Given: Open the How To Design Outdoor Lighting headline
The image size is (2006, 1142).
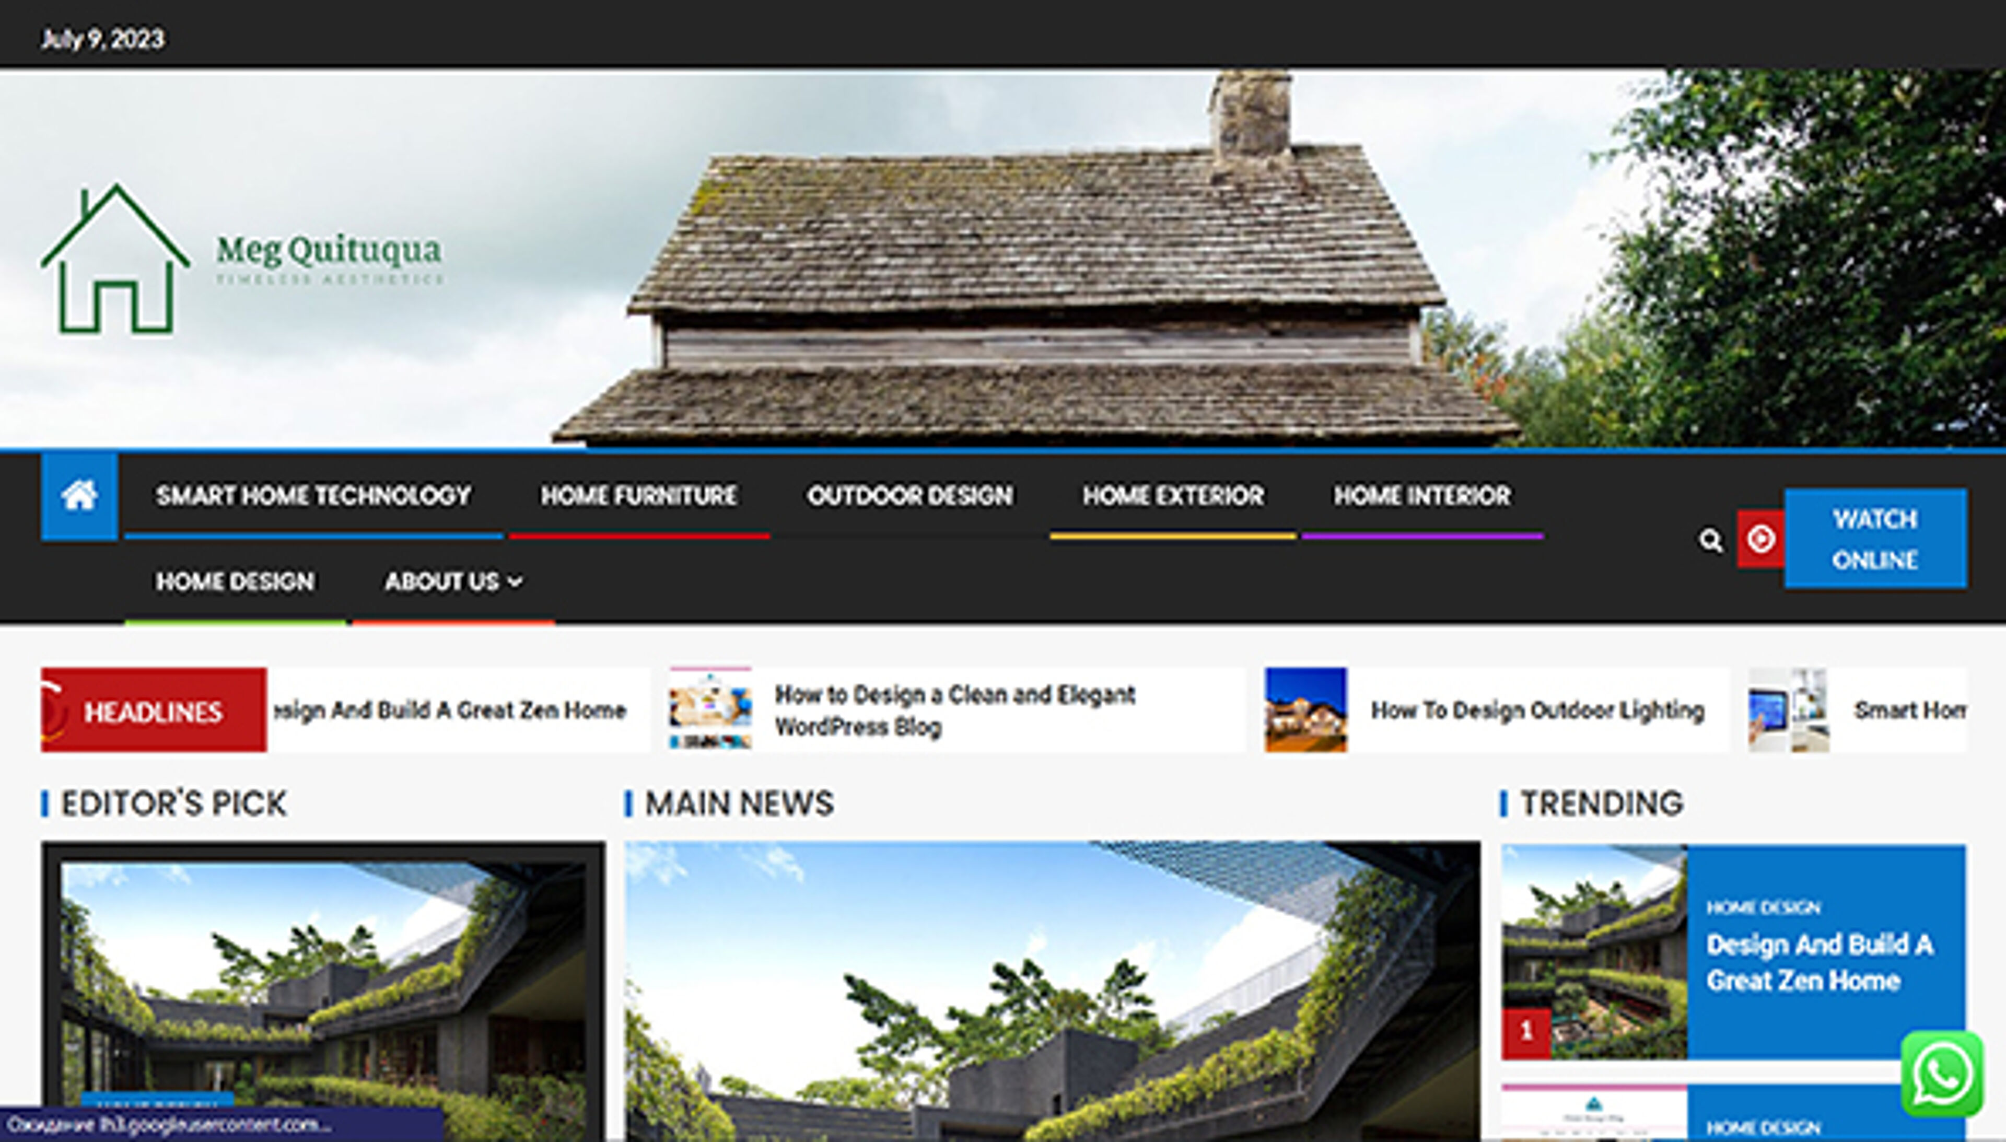Looking at the screenshot, I should (1537, 710).
